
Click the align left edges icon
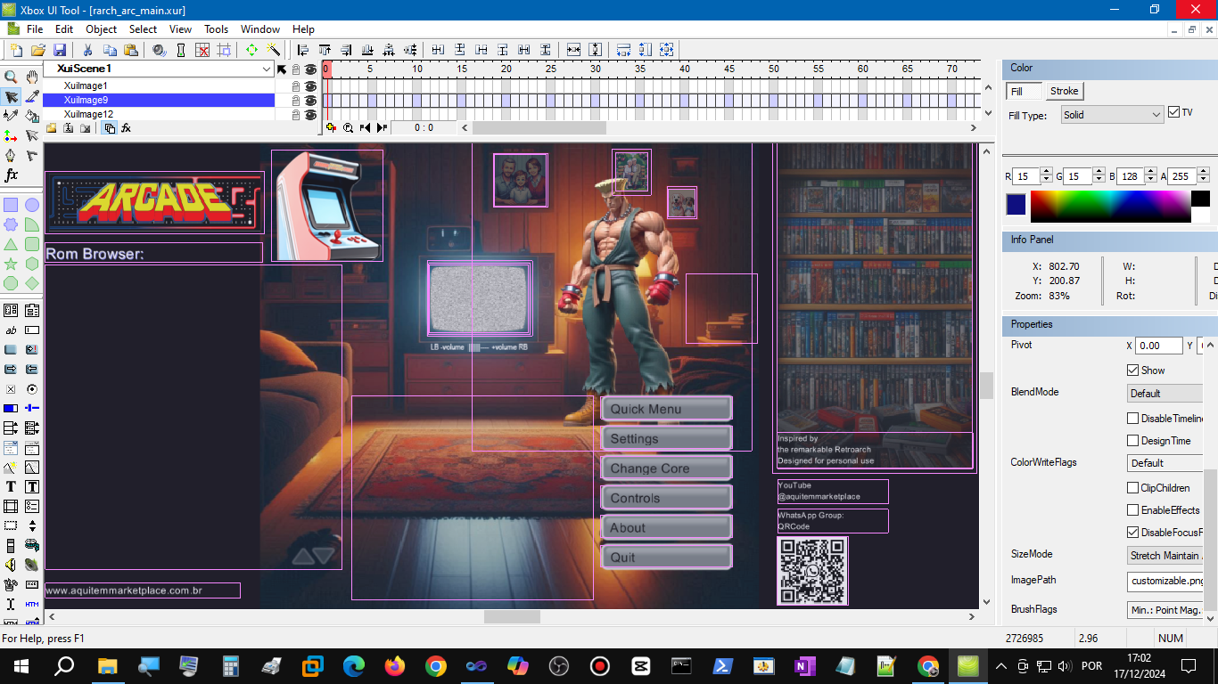[303, 50]
